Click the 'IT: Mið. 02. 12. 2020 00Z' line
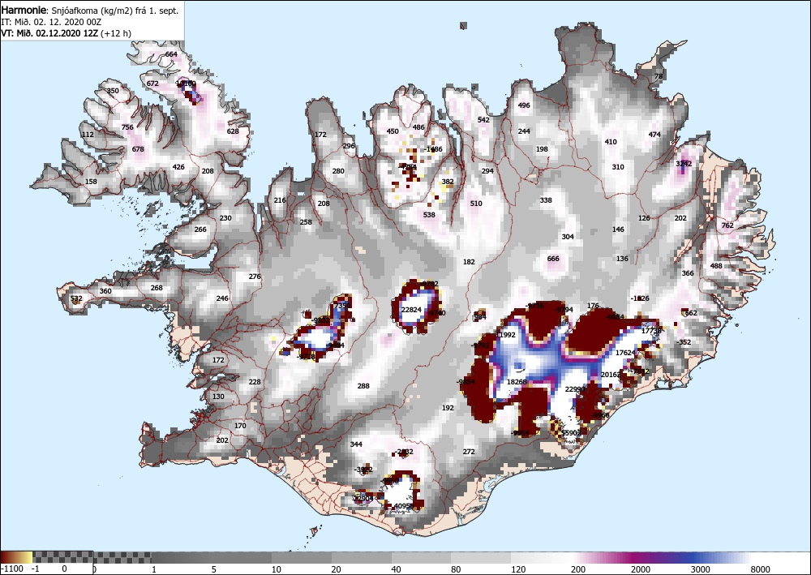Viewport: 811px width, 575px height. point(51,22)
